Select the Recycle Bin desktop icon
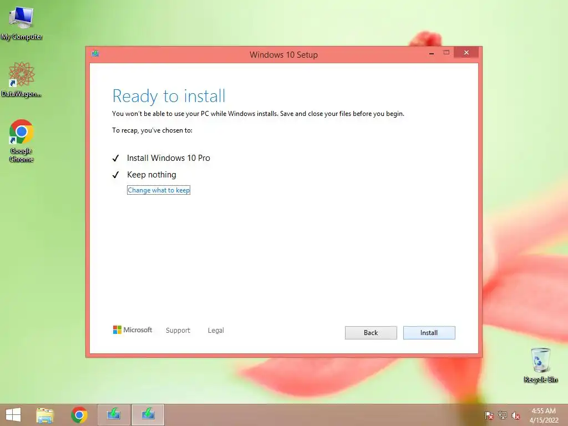 click(x=540, y=365)
